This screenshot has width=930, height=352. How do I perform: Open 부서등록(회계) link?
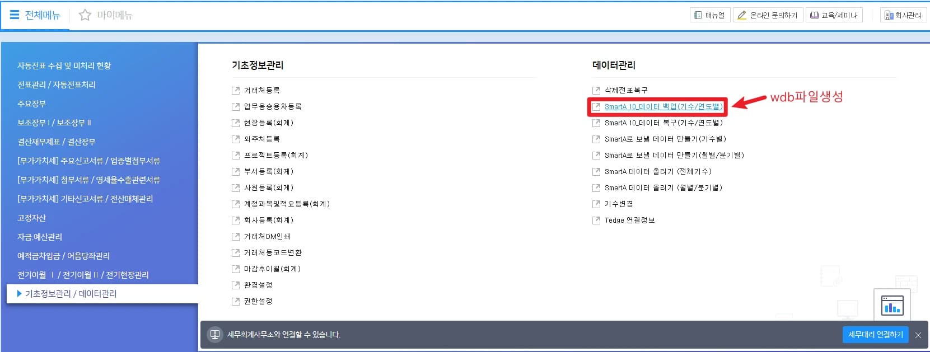pyautogui.click(x=269, y=171)
